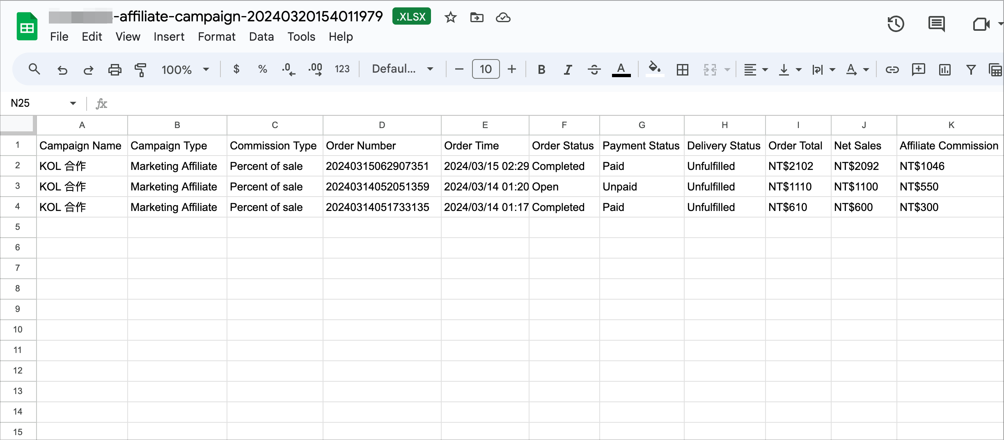
Task: Expand the merge cells dropdown arrow
Action: click(x=727, y=69)
